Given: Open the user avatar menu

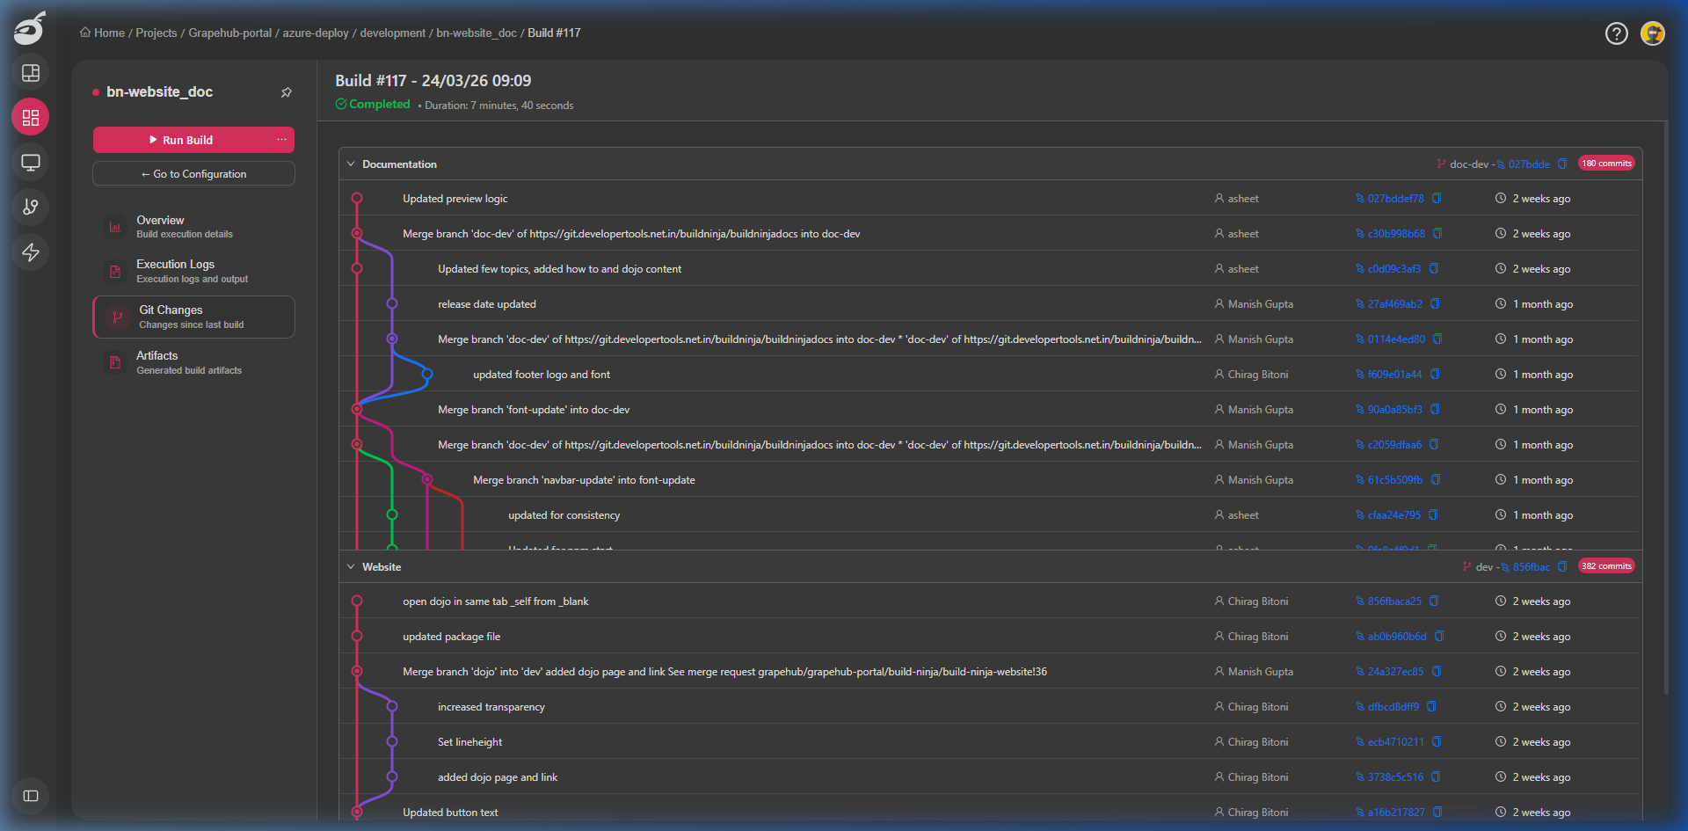Looking at the screenshot, I should pos(1652,33).
